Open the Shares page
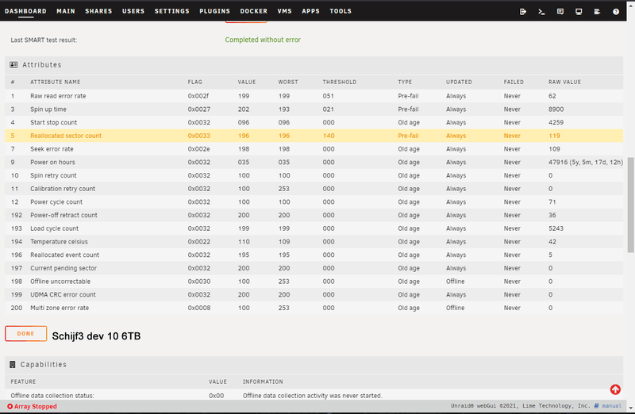 (98, 11)
